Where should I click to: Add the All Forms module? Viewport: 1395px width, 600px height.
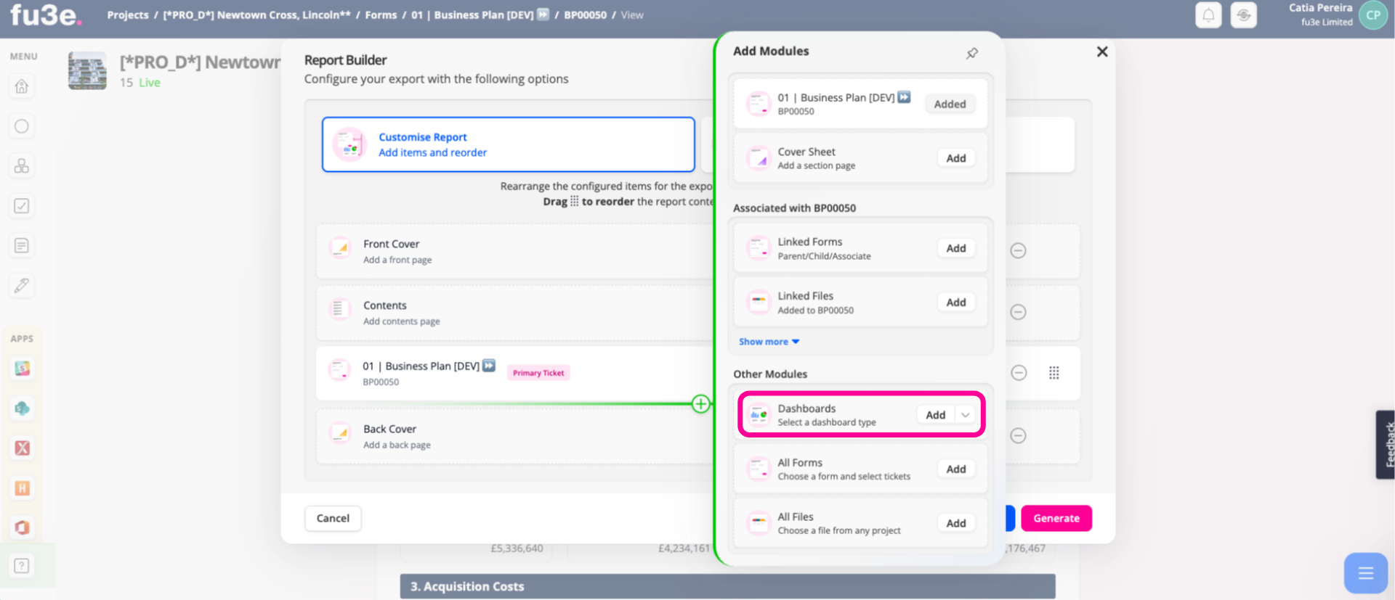tap(955, 469)
